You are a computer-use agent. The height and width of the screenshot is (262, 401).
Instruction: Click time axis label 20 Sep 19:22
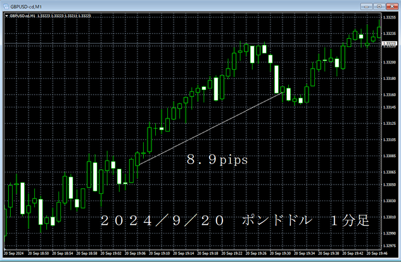pyautogui.click(x=232, y=254)
